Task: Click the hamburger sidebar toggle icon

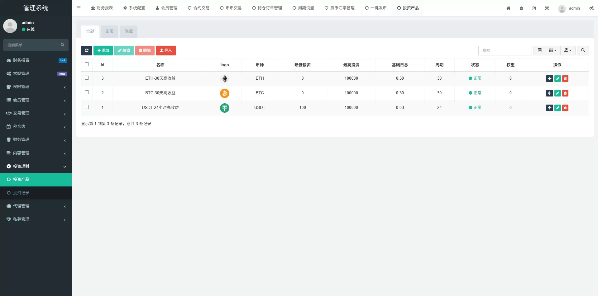Action: (79, 8)
